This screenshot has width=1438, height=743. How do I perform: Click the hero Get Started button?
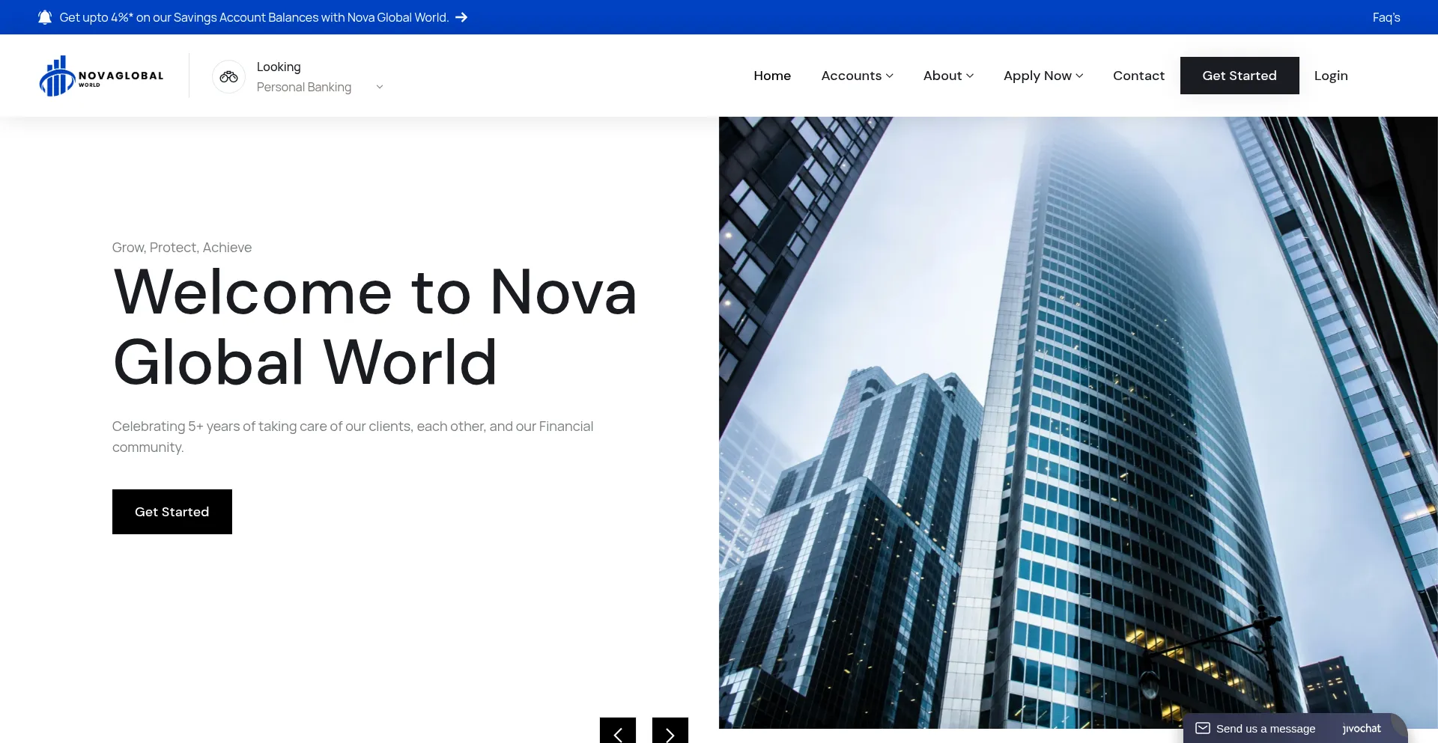[x=172, y=512]
